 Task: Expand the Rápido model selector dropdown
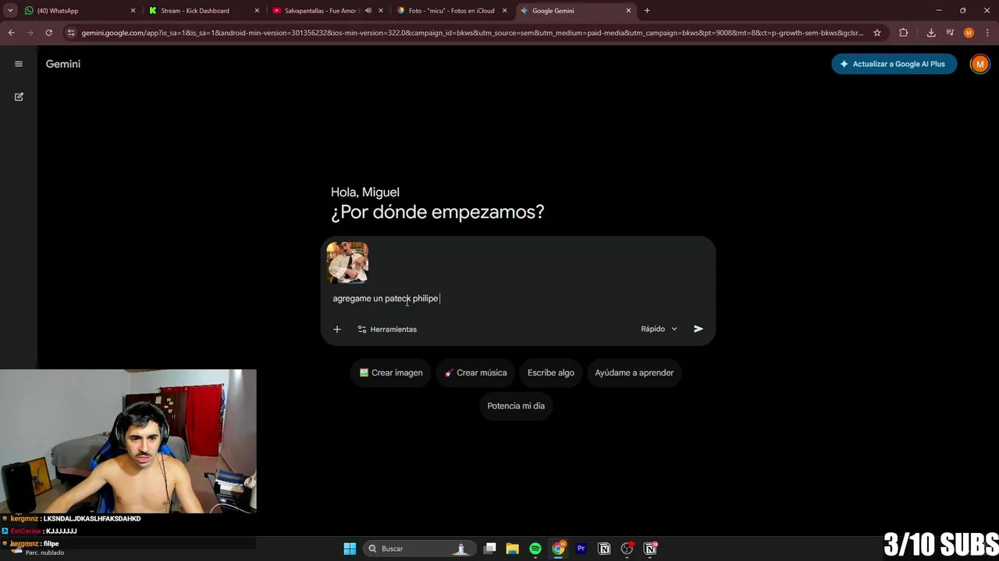pyautogui.click(x=659, y=329)
